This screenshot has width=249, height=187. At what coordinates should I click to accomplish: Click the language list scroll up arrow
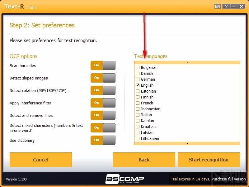tap(187, 63)
